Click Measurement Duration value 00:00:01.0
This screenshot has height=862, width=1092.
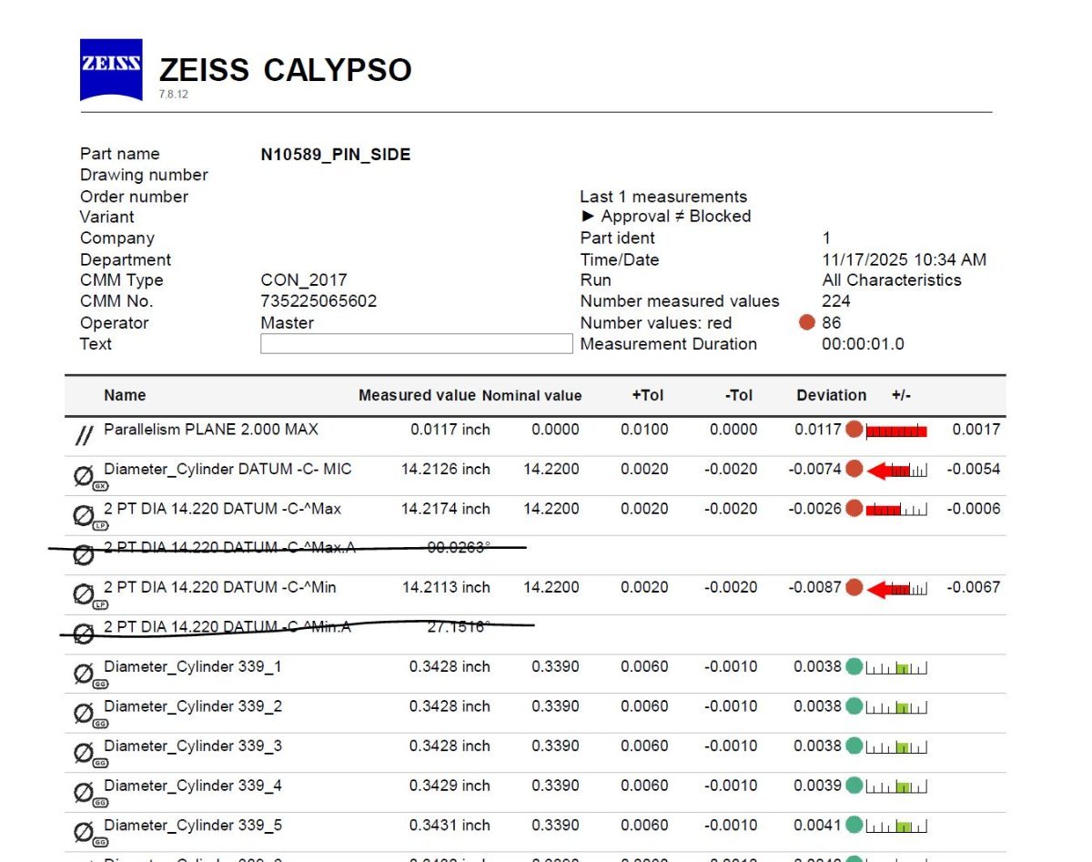(x=864, y=344)
